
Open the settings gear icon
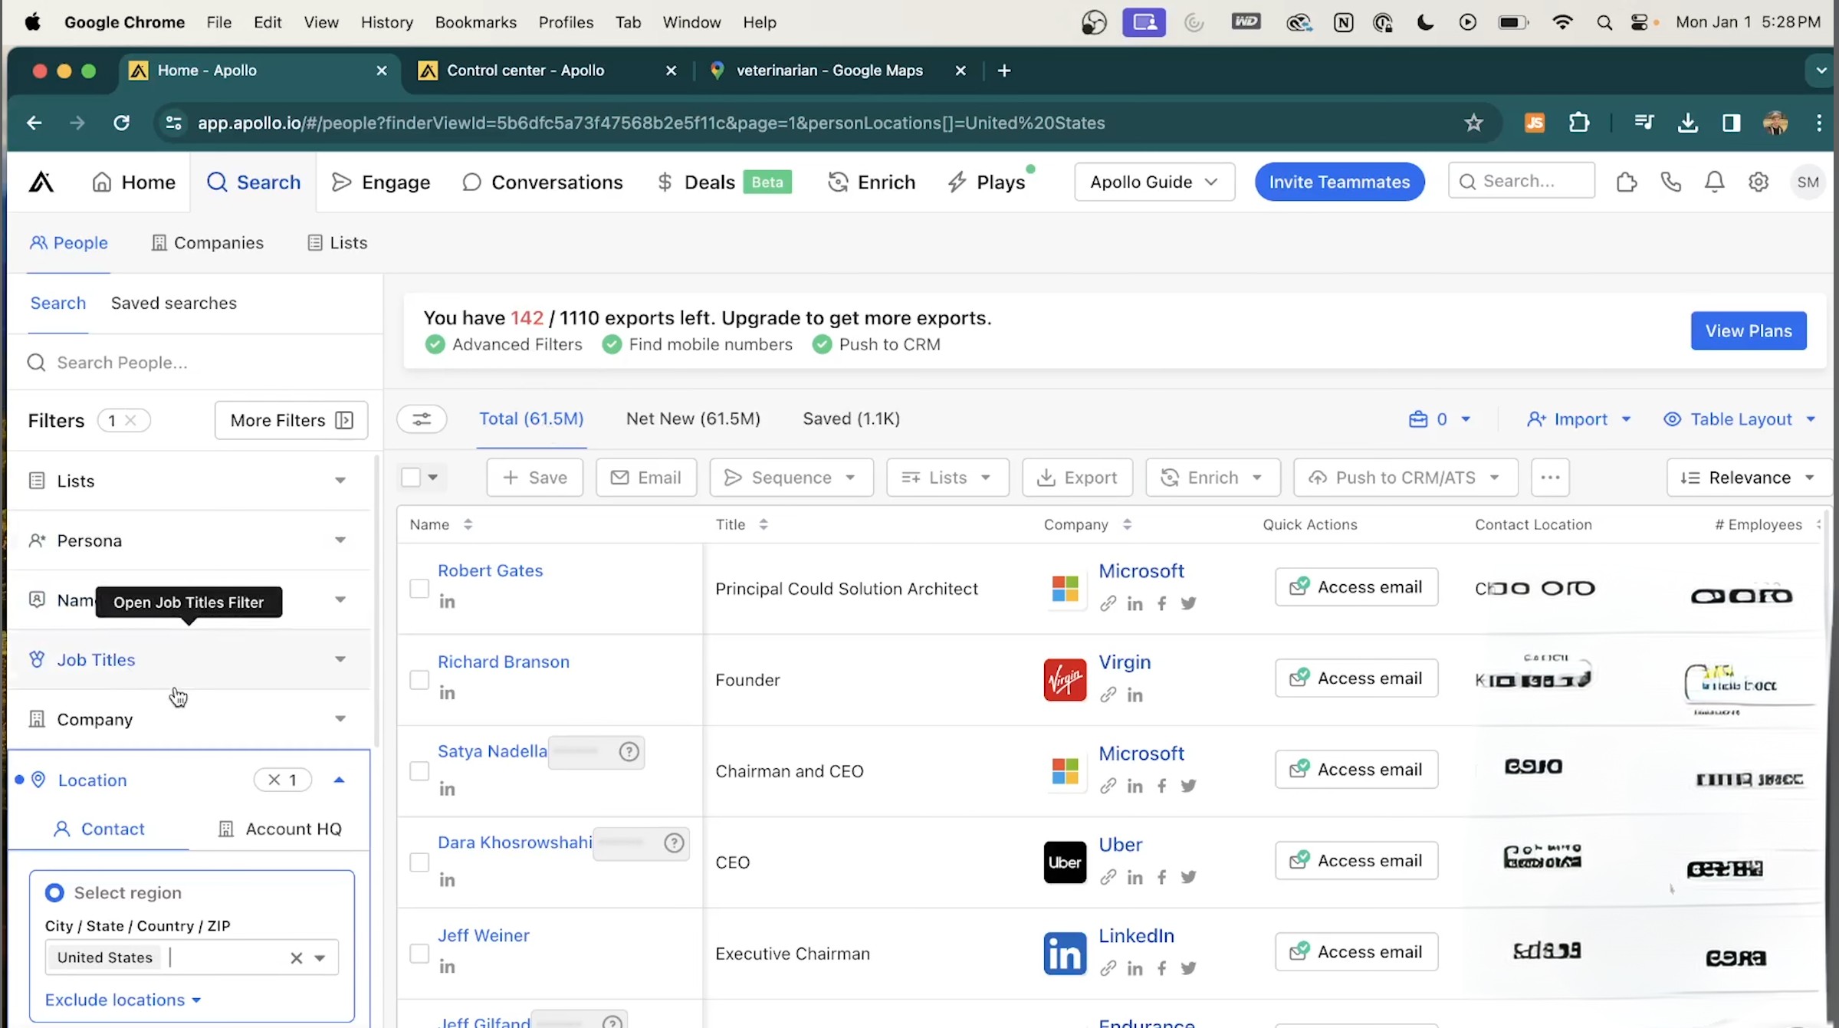(x=1759, y=182)
